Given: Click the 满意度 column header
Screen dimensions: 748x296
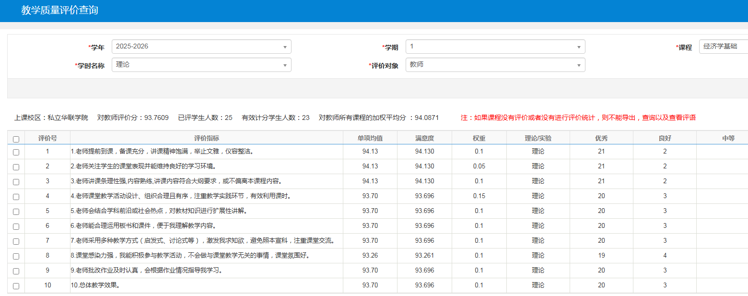Looking at the screenshot, I should [x=424, y=138].
